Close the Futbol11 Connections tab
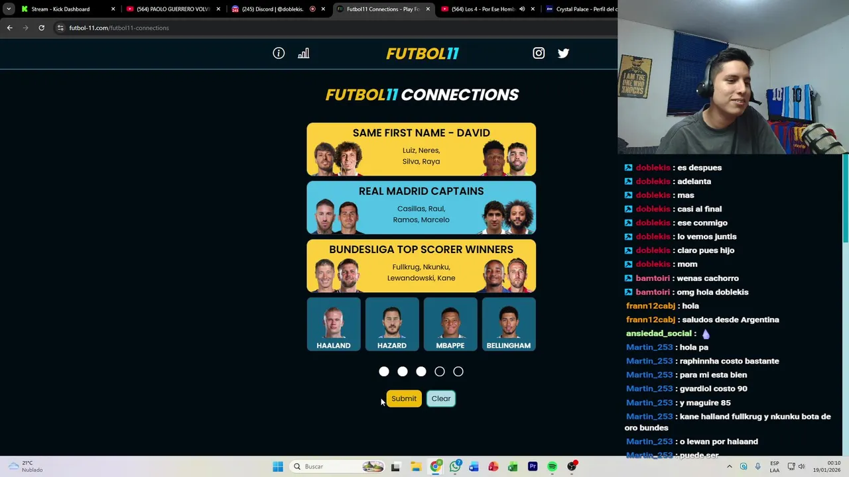This screenshot has height=477, width=849. click(x=428, y=9)
